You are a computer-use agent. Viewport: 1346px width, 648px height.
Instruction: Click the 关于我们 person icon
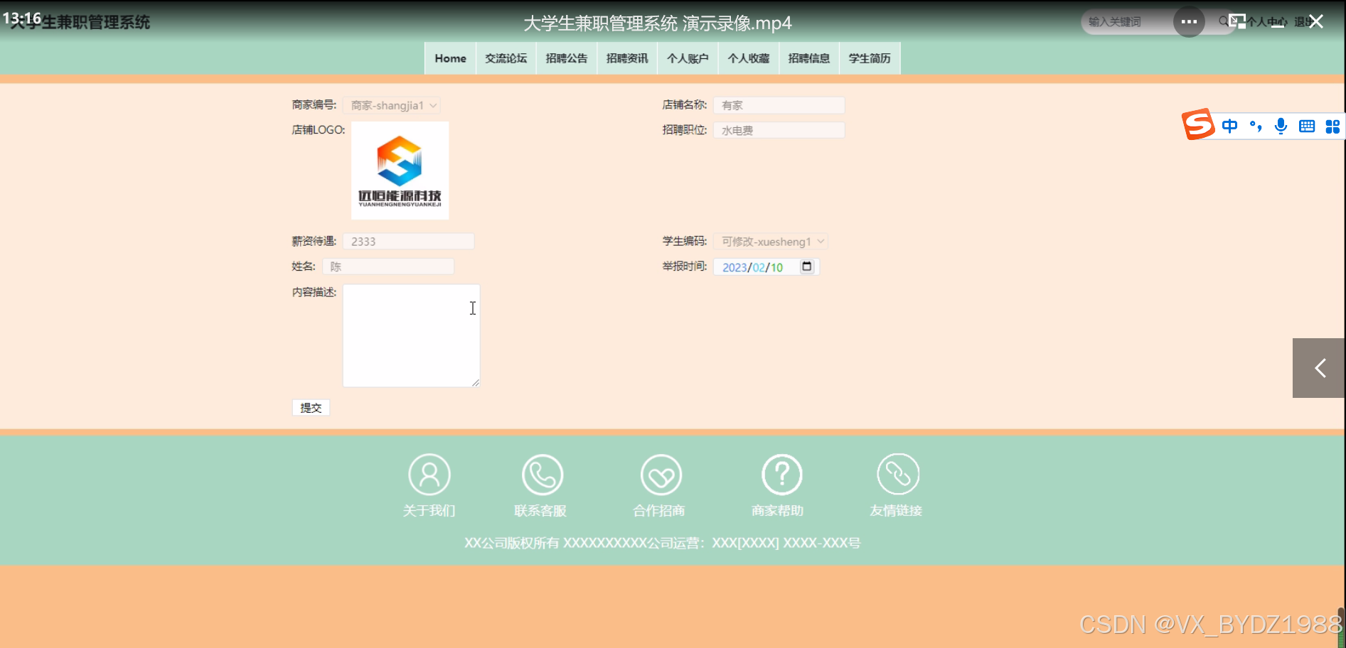point(429,475)
